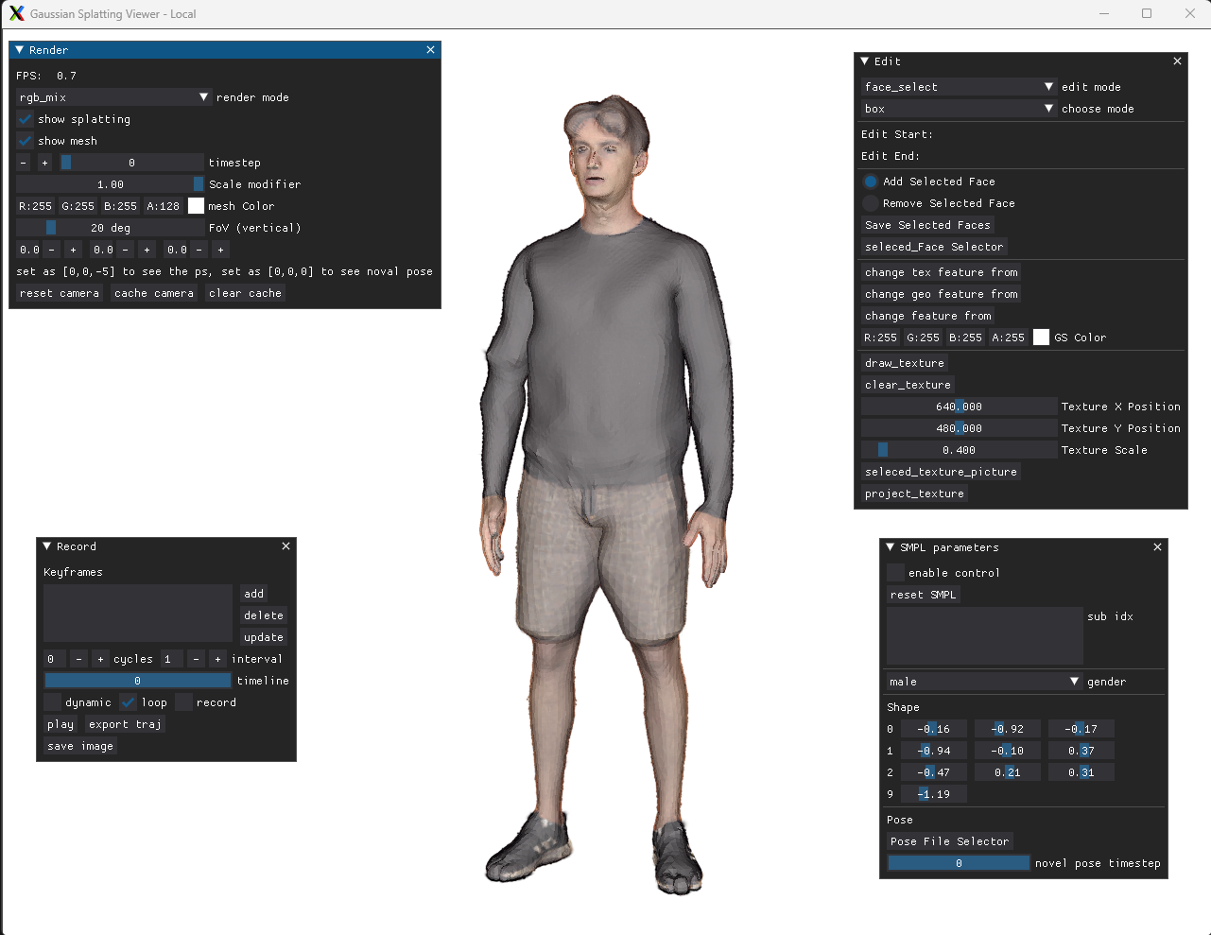Select the Remove Selected Face radio button

[871, 203]
